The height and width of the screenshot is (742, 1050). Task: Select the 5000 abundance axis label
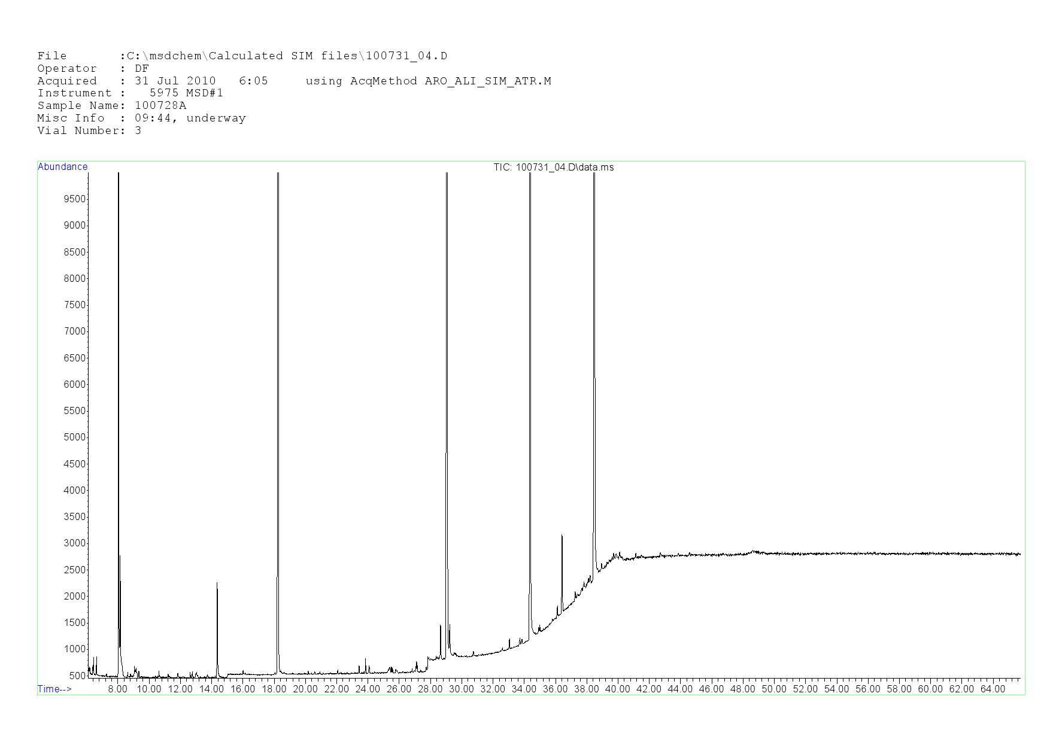[75, 437]
